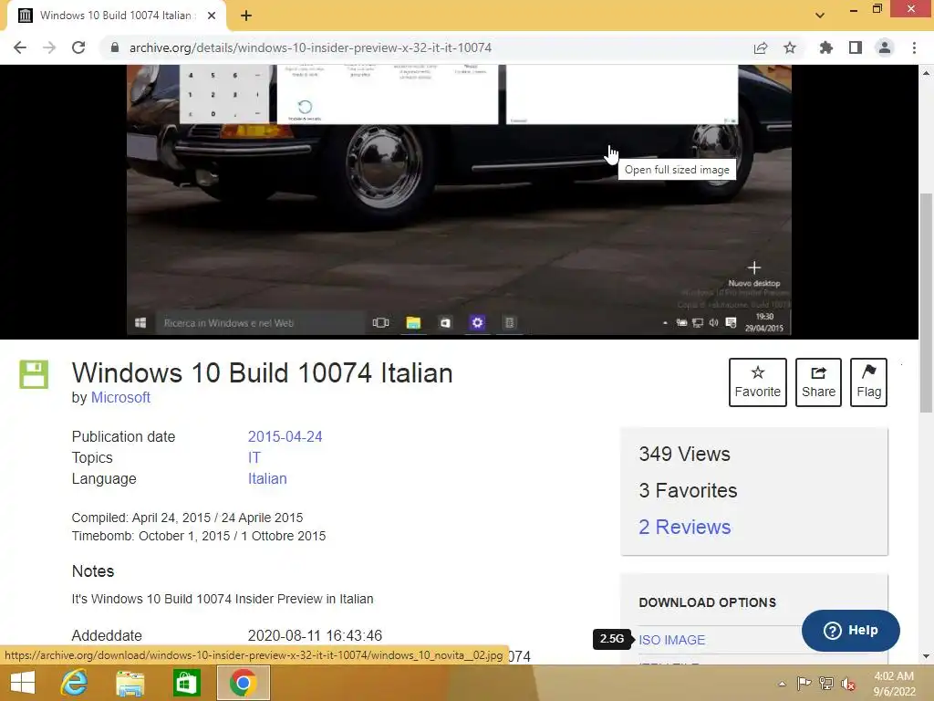Image resolution: width=934 pixels, height=701 pixels.
Task: Open the Windows Start button
Action: click(23, 683)
